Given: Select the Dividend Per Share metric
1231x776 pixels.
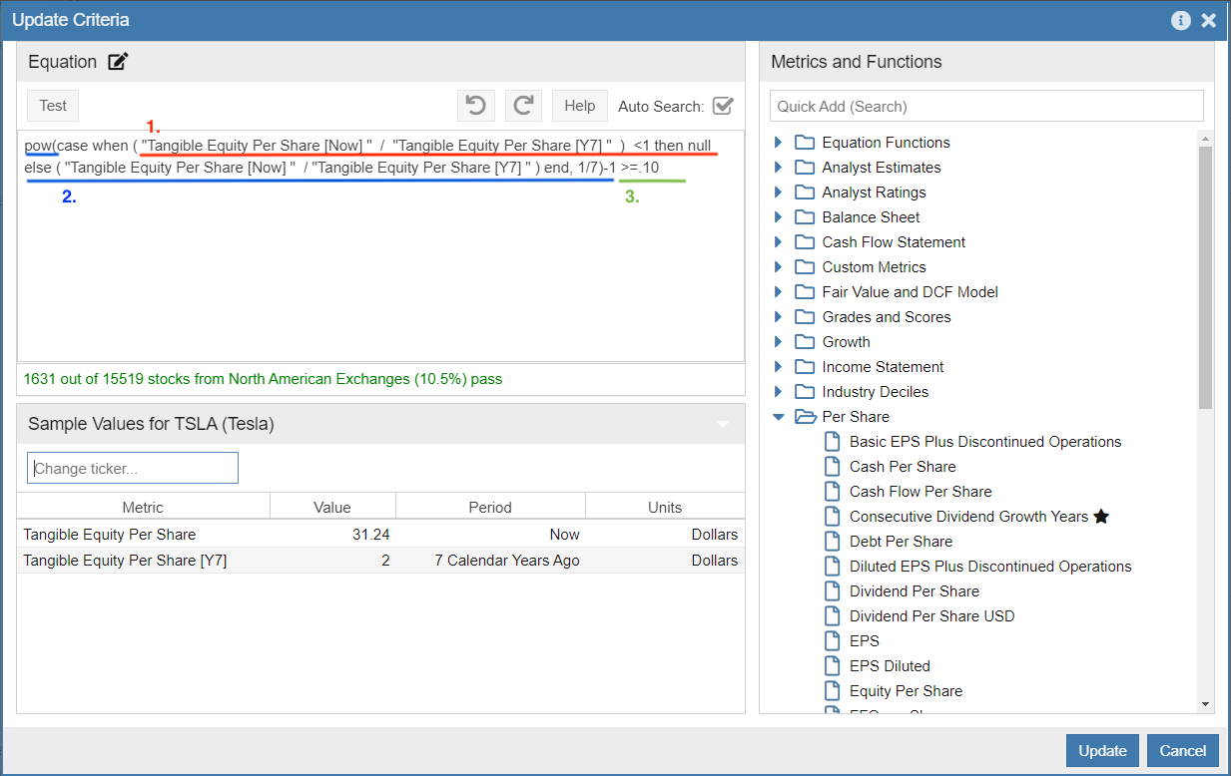Looking at the screenshot, I should pos(915,591).
